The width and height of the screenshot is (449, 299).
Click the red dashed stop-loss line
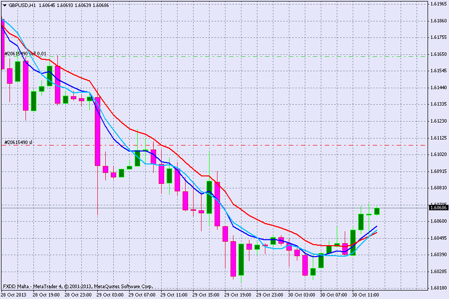pyautogui.click(x=249, y=145)
